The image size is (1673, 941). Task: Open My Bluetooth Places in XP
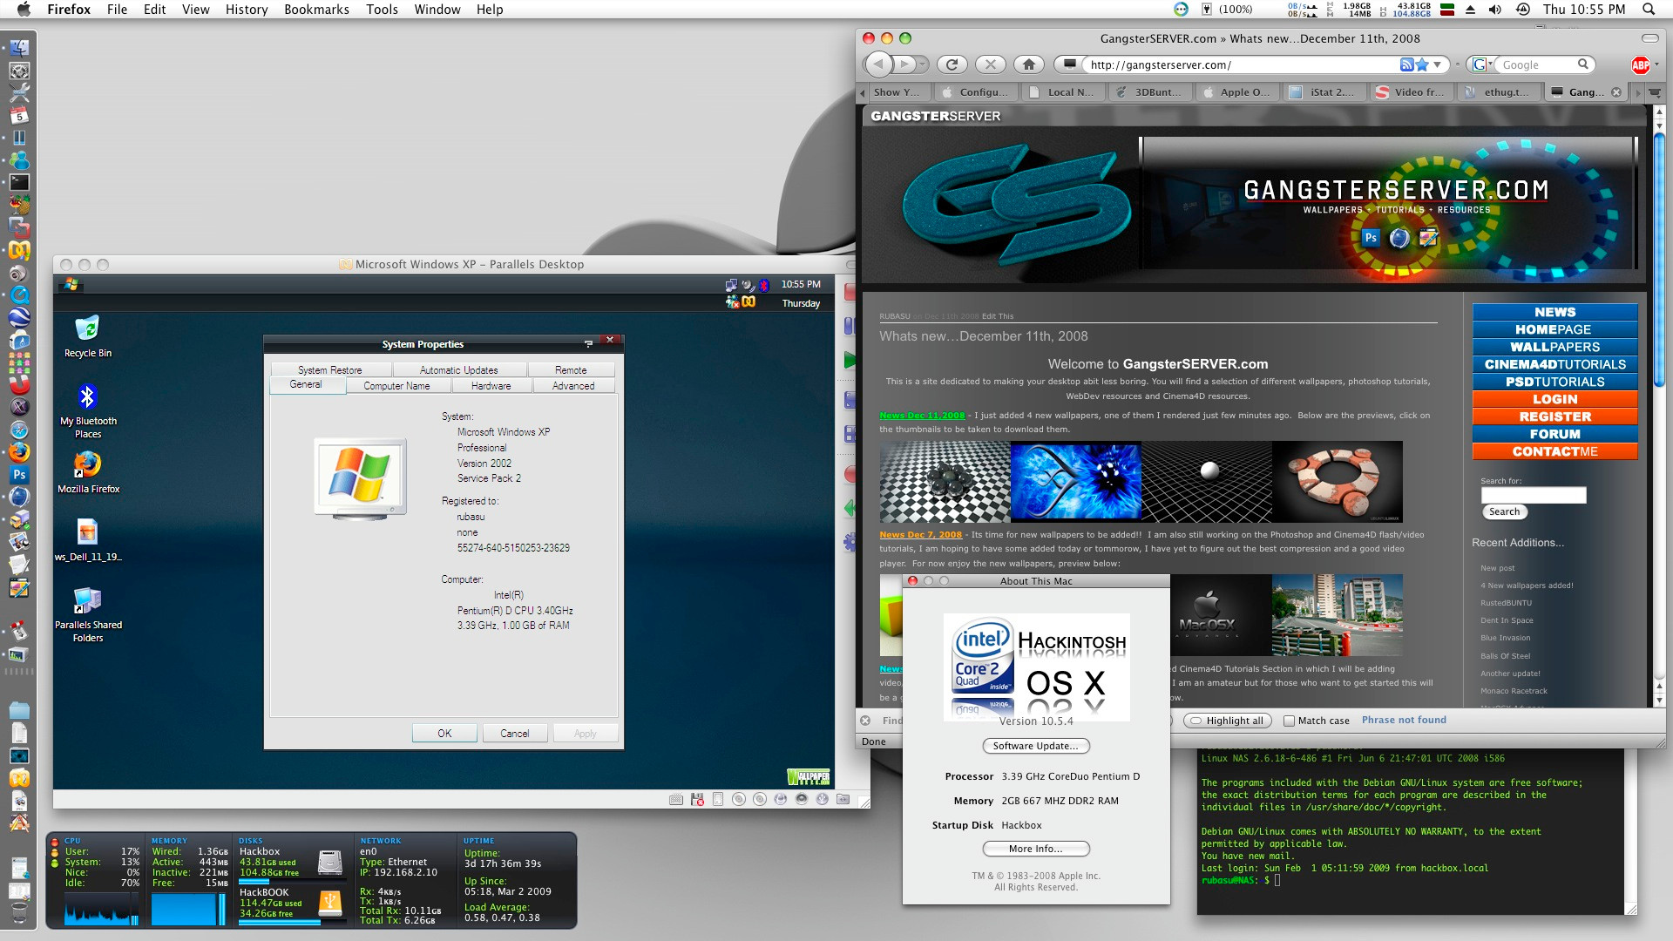tap(87, 410)
